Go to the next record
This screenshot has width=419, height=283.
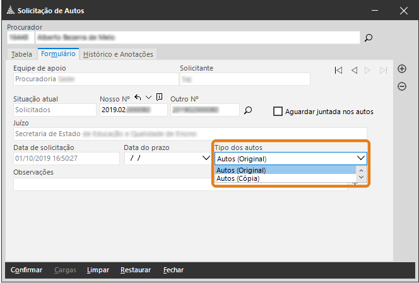(367, 71)
